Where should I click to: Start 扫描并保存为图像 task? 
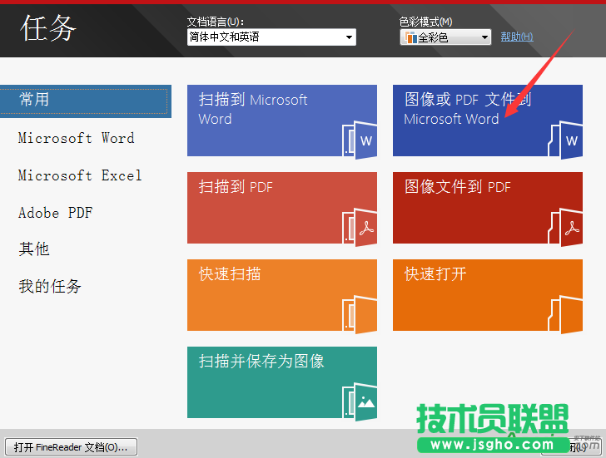[x=282, y=382]
